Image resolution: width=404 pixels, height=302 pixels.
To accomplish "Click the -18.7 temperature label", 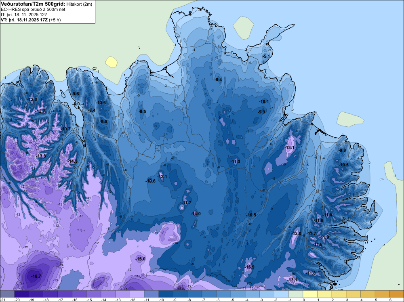I will click(x=36, y=276).
